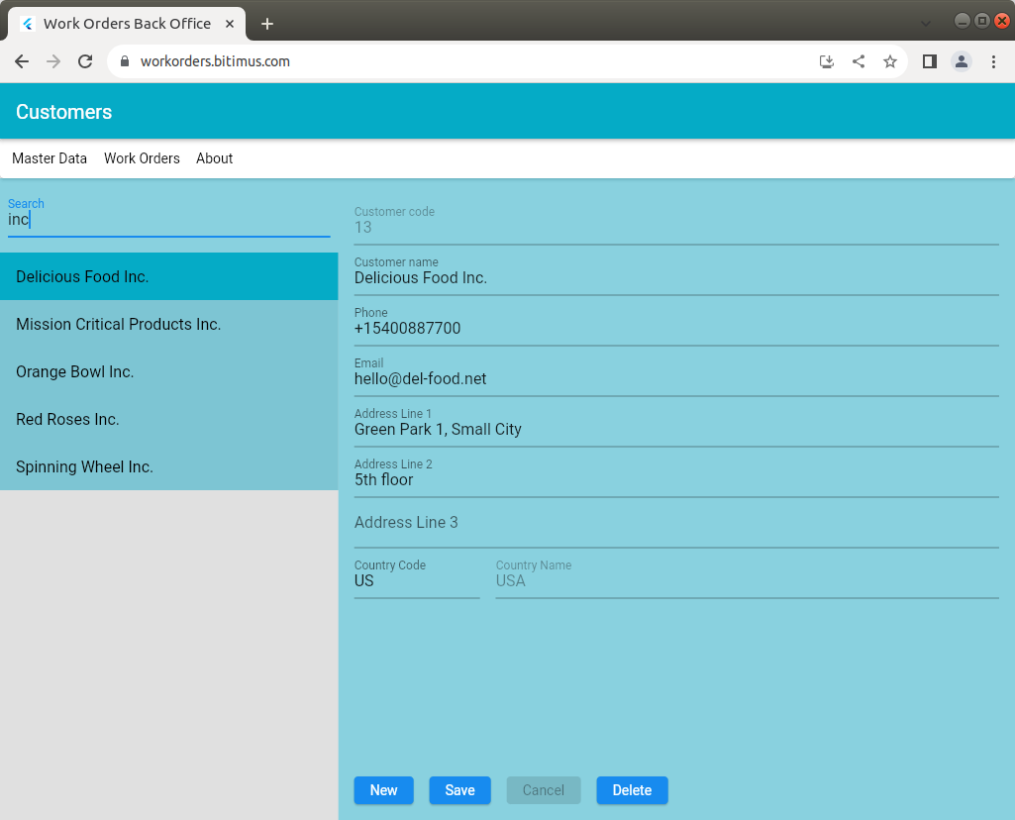Open the About menu
This screenshot has width=1015, height=820.
(x=214, y=158)
